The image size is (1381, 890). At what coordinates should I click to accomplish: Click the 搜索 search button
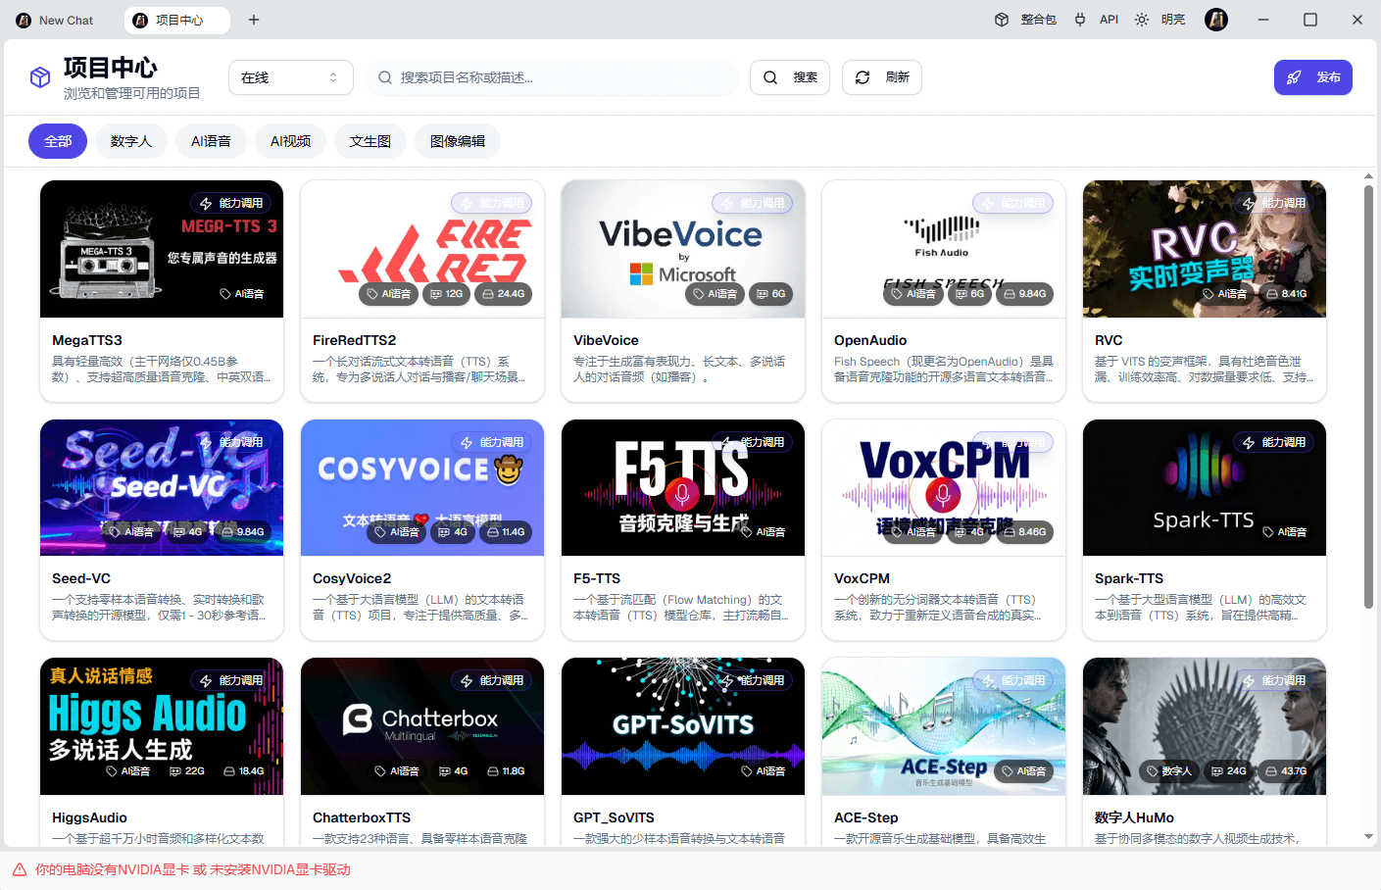click(x=789, y=77)
